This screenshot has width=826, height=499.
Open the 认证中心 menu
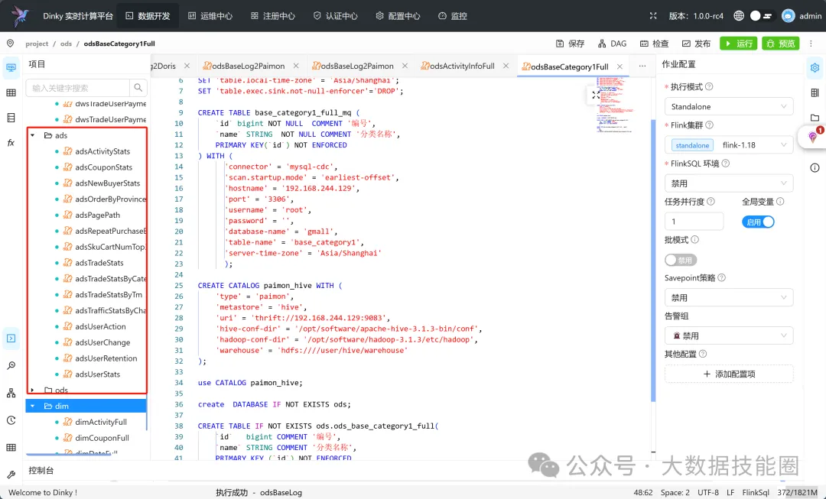tap(335, 16)
